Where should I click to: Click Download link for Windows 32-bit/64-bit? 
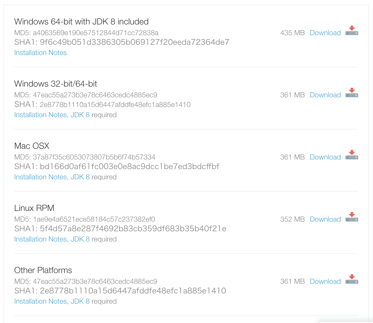click(x=325, y=95)
